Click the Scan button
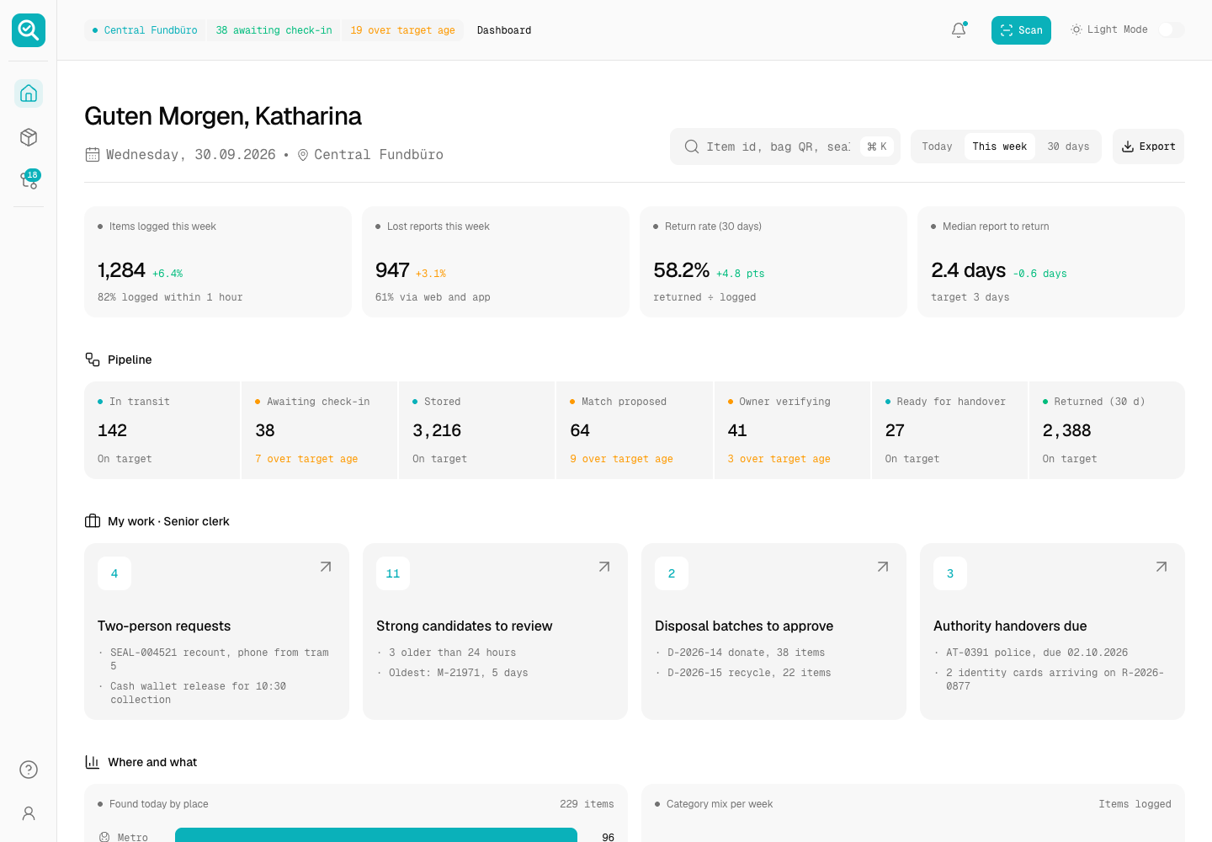 point(1021,30)
